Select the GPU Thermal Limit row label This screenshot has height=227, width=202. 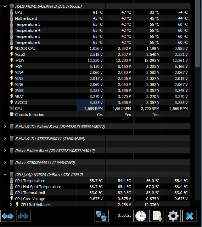click(x=30, y=193)
